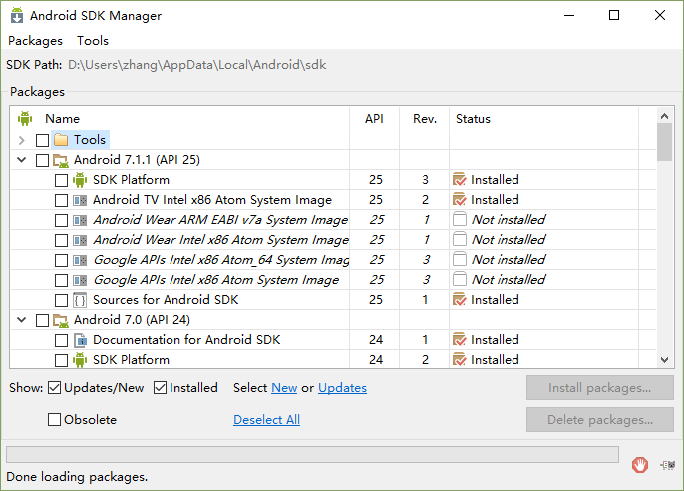The width and height of the screenshot is (684, 491).
Task: Click Not installed icon for Google APIs Intel x86 Atom System Image
Action: [460, 279]
